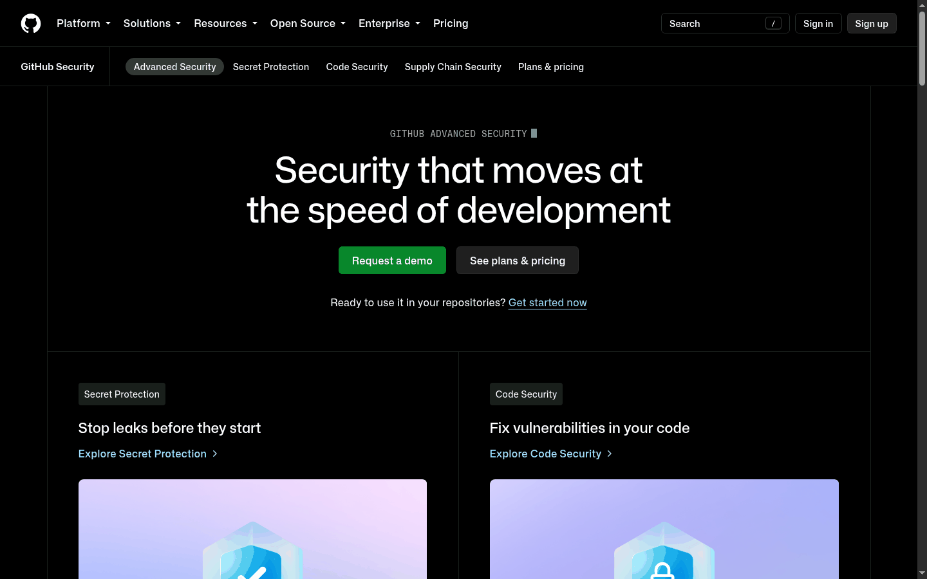The height and width of the screenshot is (579, 927).
Task: Click the Code Security label badge
Action: pos(526,394)
